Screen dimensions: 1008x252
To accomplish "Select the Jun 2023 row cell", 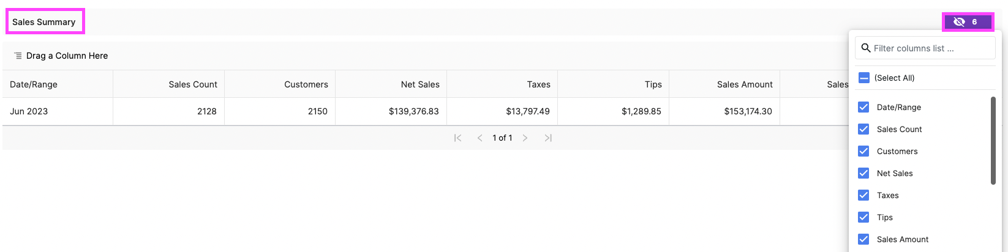I will tap(29, 111).
